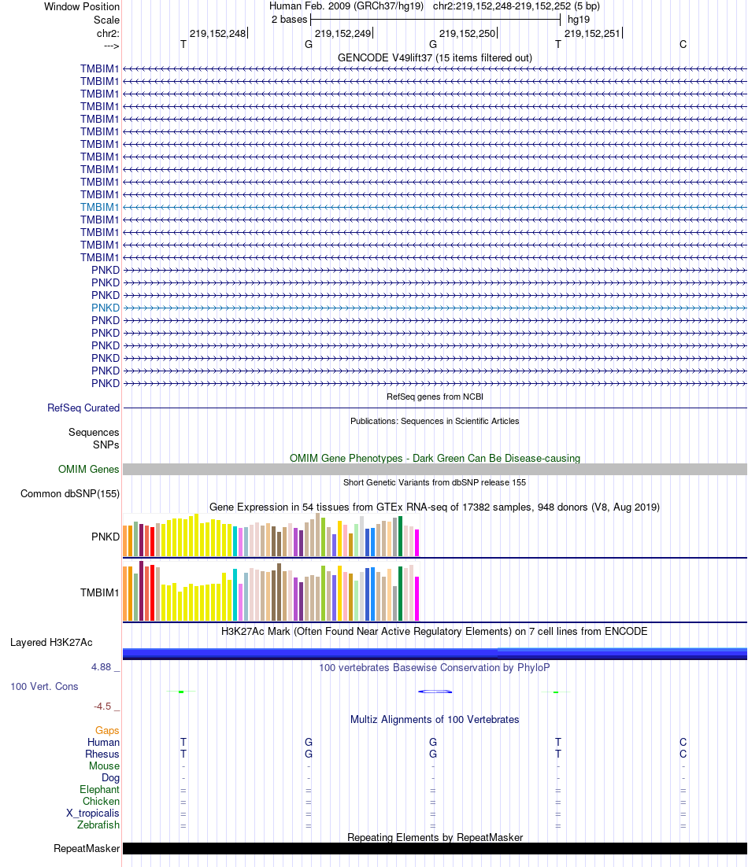Click the RepeatMasker track label
Screen dimensions: 748x867
87,849
